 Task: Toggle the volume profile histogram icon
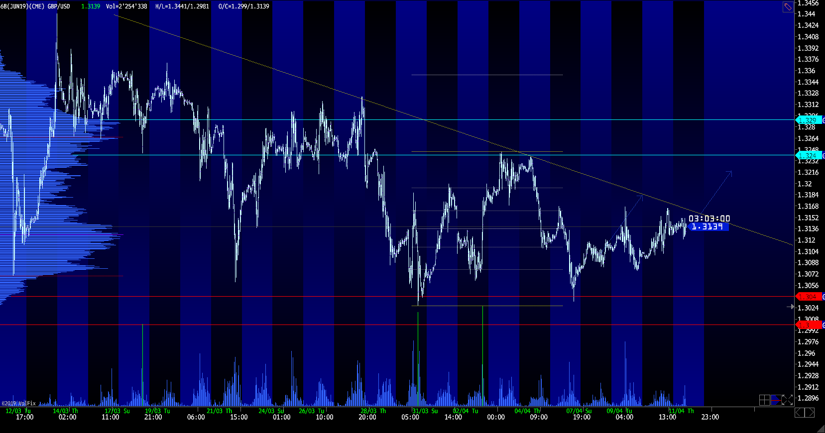tap(776, 400)
